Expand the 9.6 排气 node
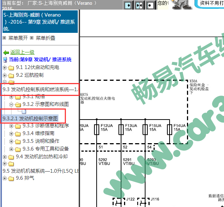224x207 pixels. point(4,178)
